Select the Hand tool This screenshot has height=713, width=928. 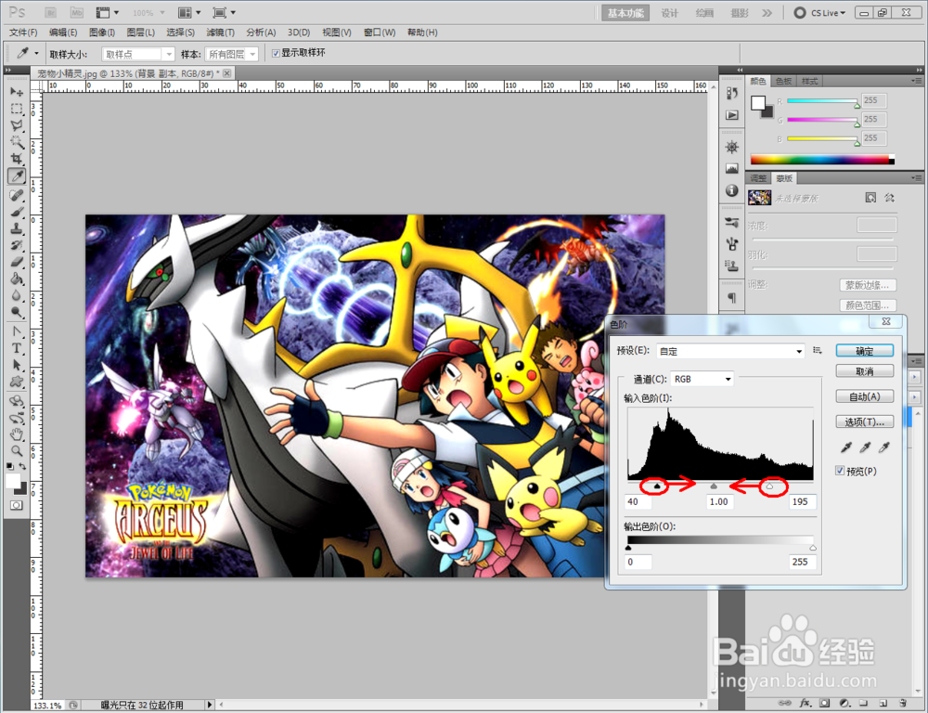(x=17, y=434)
